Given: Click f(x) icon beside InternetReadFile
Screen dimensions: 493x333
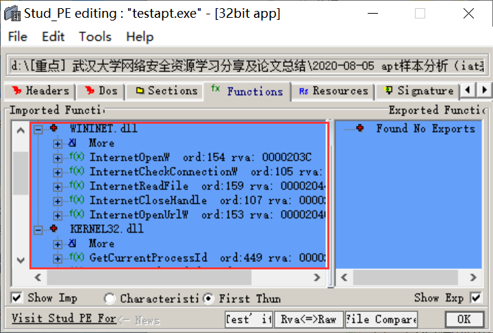Looking at the screenshot, I should [x=77, y=185].
